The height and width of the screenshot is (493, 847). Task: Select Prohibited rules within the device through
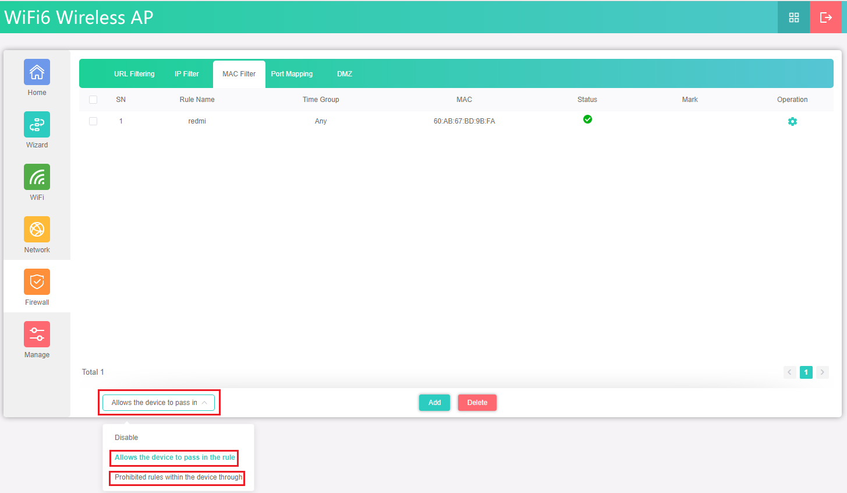click(x=178, y=477)
